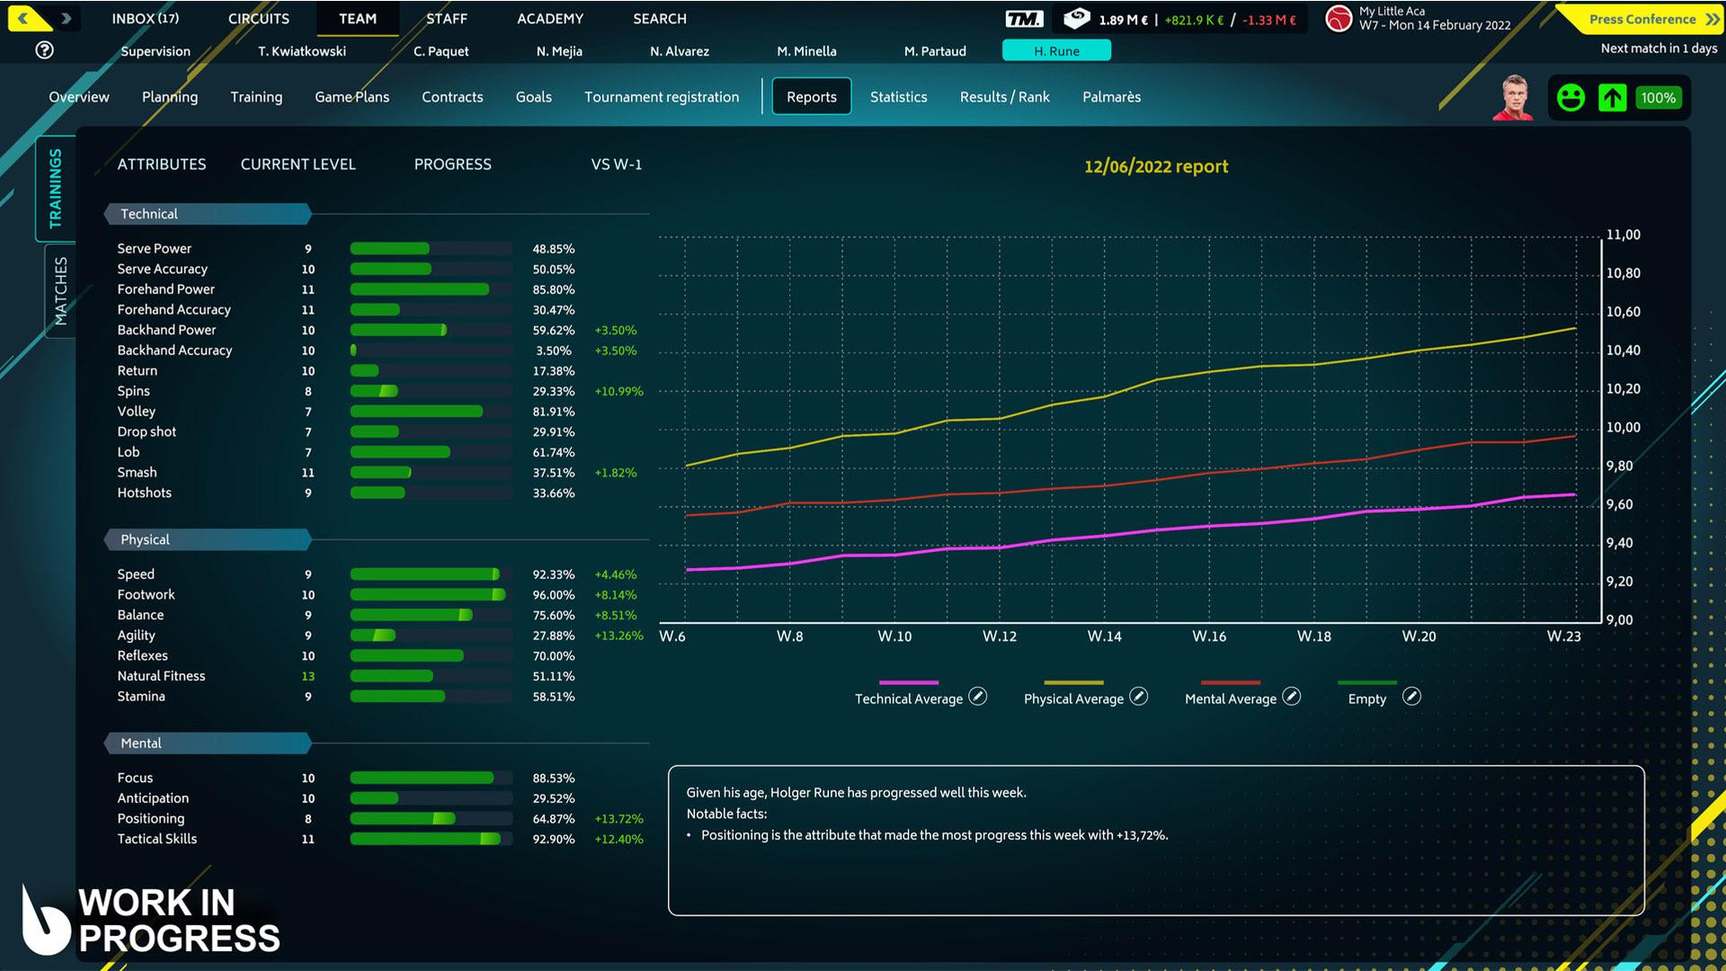
Task: Click the TM logo icon
Action: coord(1024,19)
